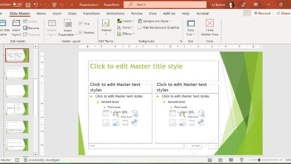Click the comments icon near Record
291x164 pixels.
point(247,13)
